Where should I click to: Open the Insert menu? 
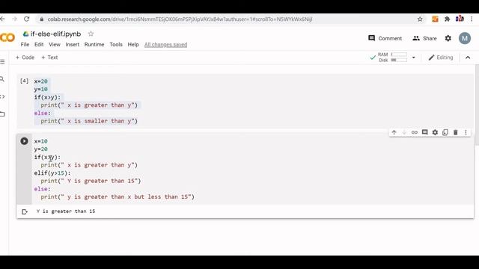[72, 45]
